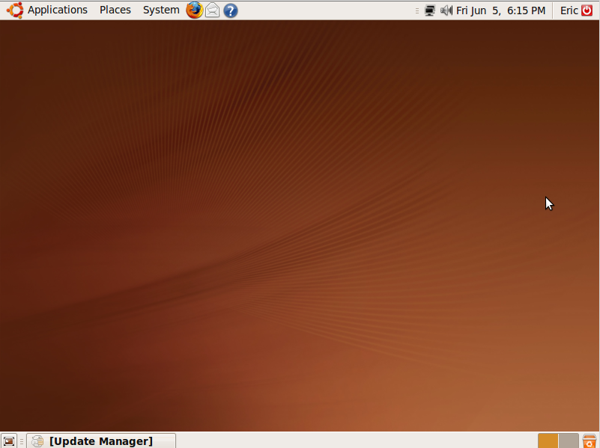Launch Firefox from the top panel
Image resolution: width=600 pixels, height=448 pixels.
coord(195,10)
